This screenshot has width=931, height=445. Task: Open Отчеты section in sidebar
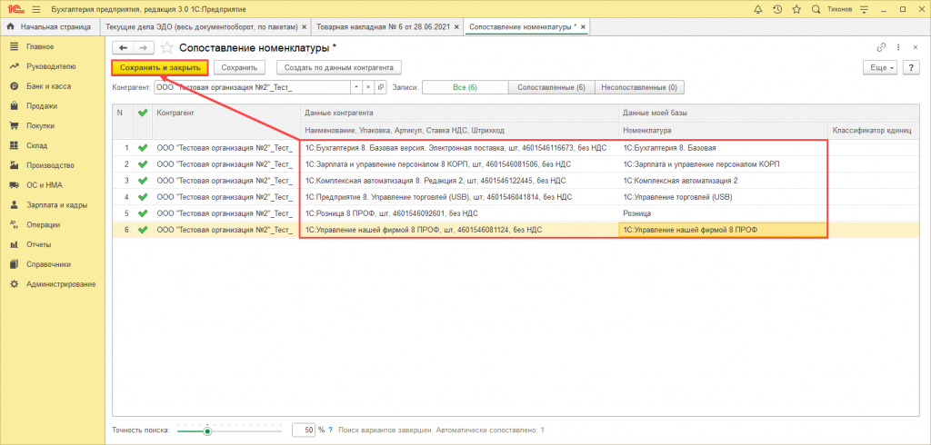click(x=38, y=244)
